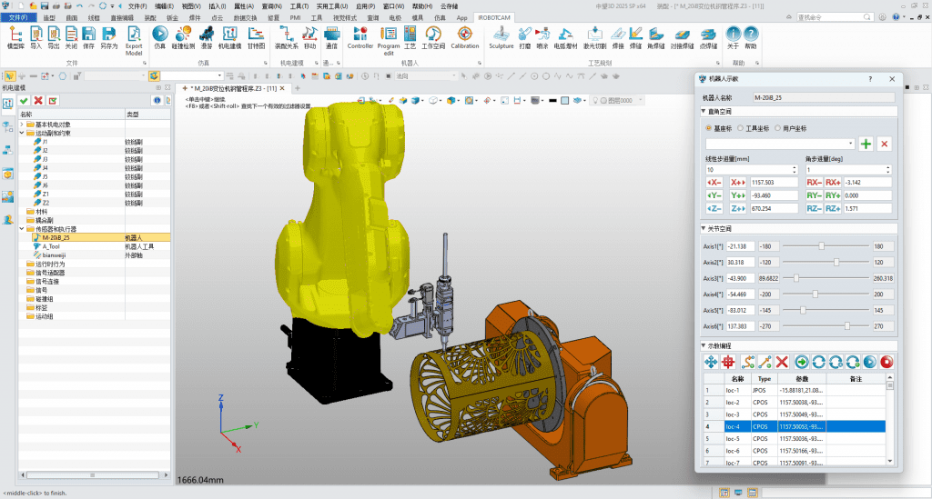
Task: Open the 碰撞检测 collision detection tool
Action: (x=184, y=35)
